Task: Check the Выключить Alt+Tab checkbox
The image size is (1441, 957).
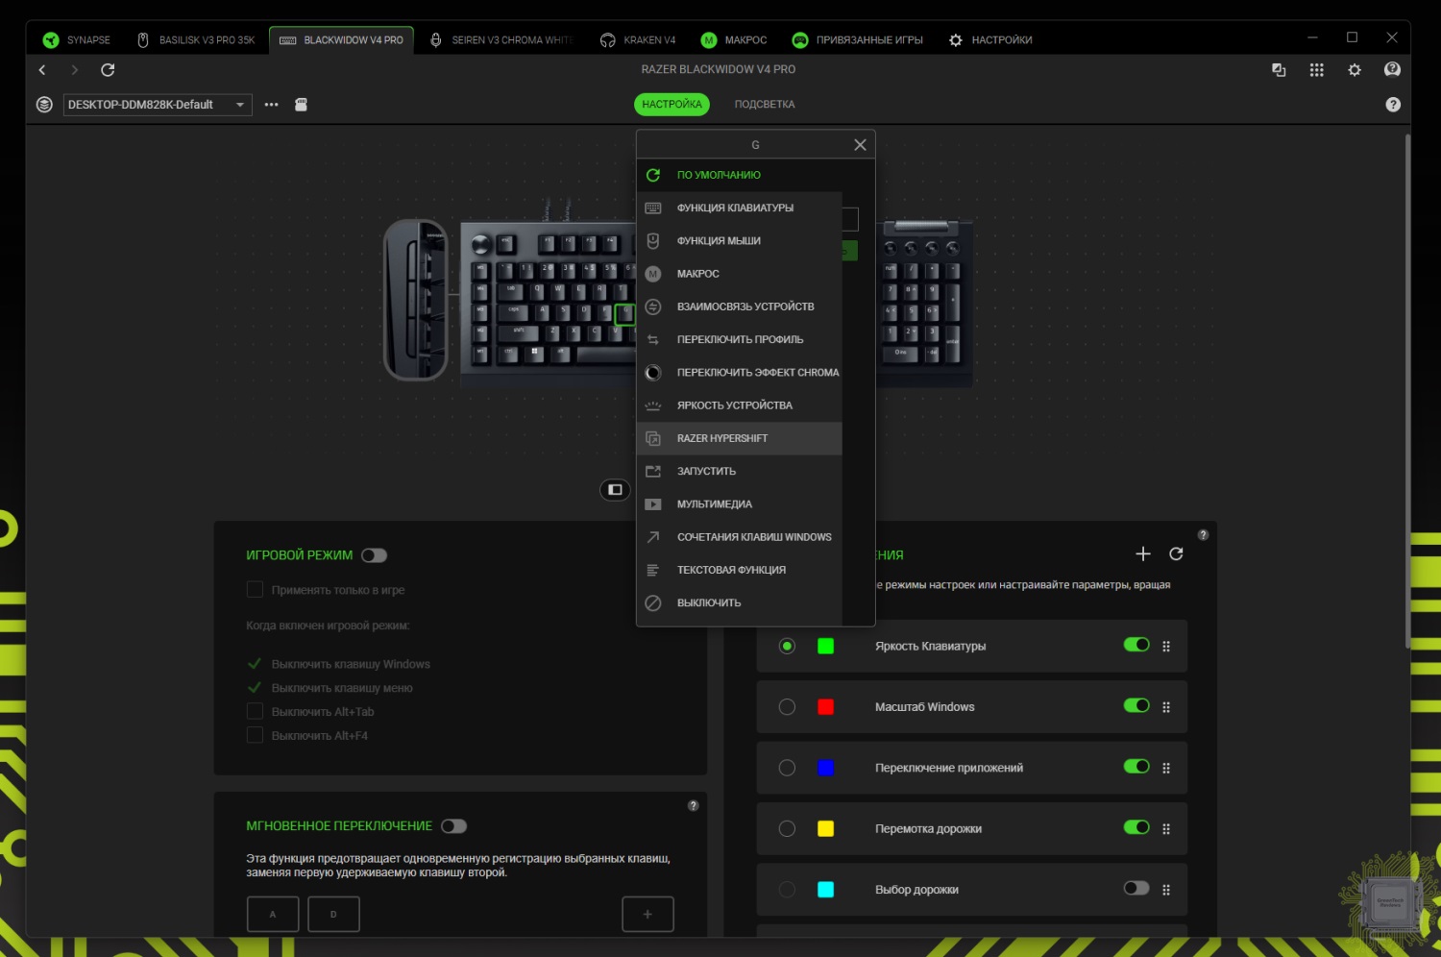Action: click(255, 712)
